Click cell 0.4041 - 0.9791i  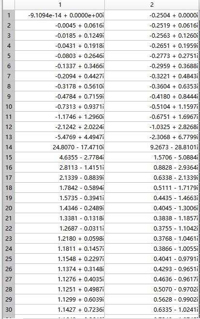pyautogui.click(x=152, y=259)
